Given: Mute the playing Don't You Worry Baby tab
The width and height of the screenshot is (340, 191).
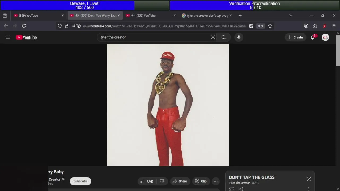Looking at the screenshot, I should [77, 16].
